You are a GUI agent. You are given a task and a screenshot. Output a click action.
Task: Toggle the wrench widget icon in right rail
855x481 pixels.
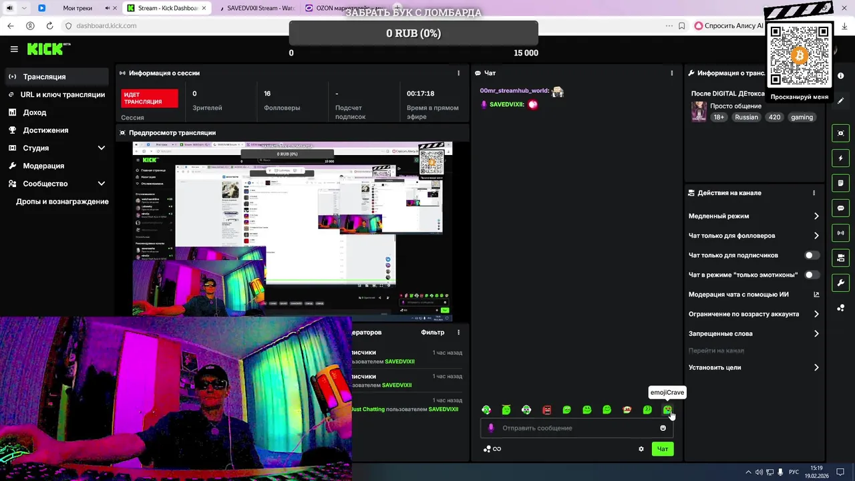tap(841, 283)
